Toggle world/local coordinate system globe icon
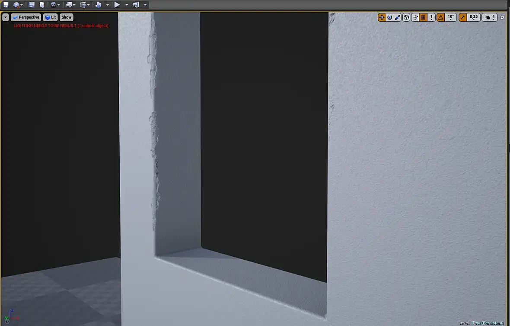 [x=406, y=17]
